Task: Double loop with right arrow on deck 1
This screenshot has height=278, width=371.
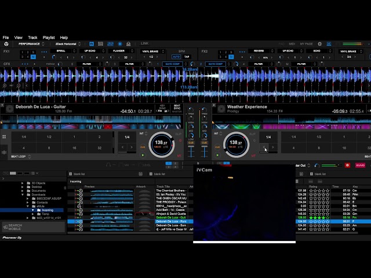Action: 132,147
